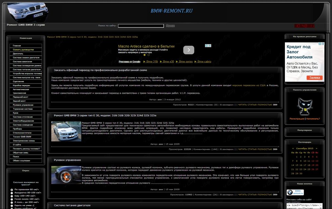Click the BMW car logo image in header
Image resolution: width=332 pixels, height=209 pixels.
28,12
